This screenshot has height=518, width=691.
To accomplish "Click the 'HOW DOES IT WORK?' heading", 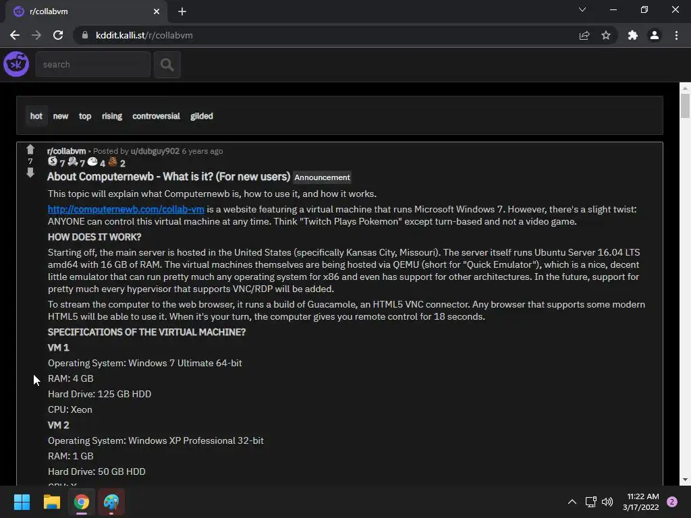I will pos(94,237).
